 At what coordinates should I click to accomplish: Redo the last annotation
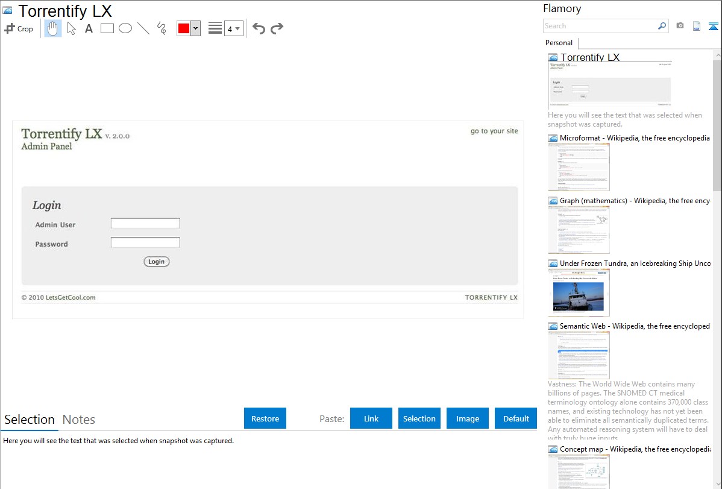click(x=277, y=28)
